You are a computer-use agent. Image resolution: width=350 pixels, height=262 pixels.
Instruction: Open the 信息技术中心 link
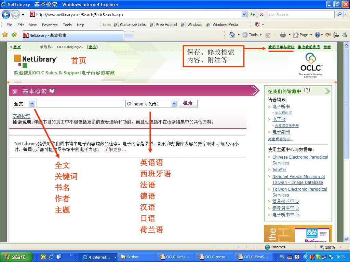285,201
